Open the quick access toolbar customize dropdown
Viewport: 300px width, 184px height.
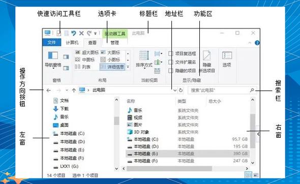coord(95,34)
